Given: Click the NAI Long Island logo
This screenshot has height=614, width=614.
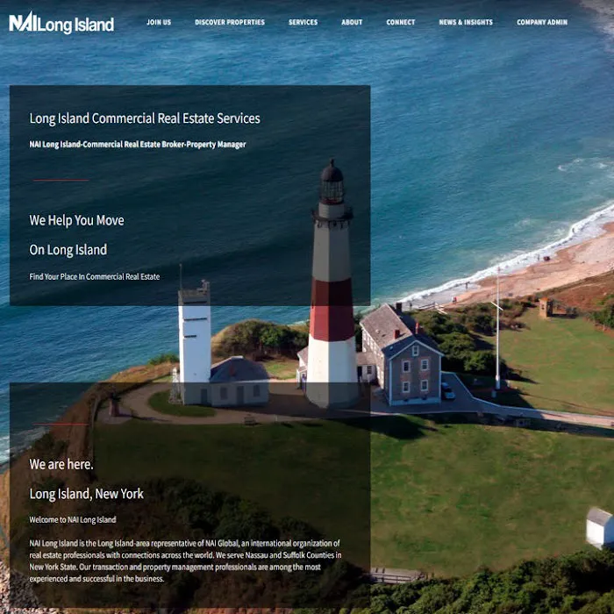Looking at the screenshot, I should [61, 22].
